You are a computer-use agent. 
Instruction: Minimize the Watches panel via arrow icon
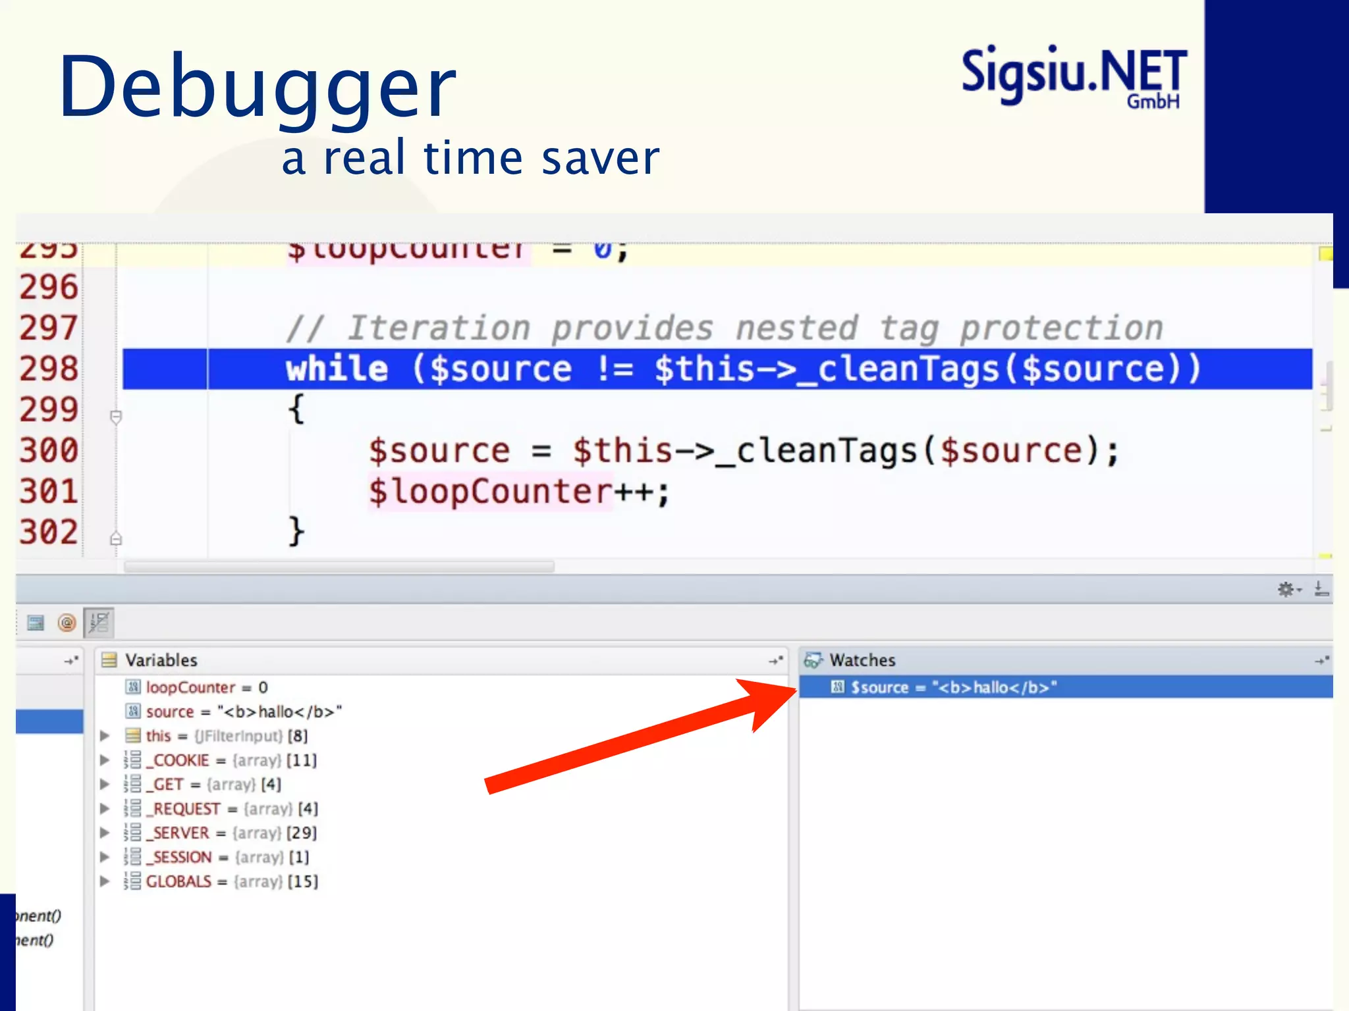click(1321, 660)
